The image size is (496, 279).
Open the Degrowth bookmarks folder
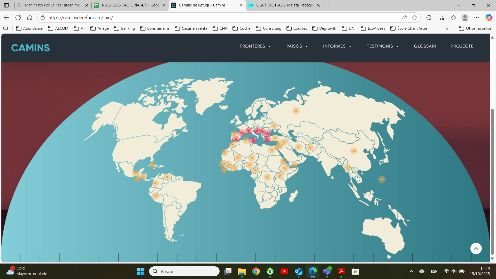pos(324,28)
